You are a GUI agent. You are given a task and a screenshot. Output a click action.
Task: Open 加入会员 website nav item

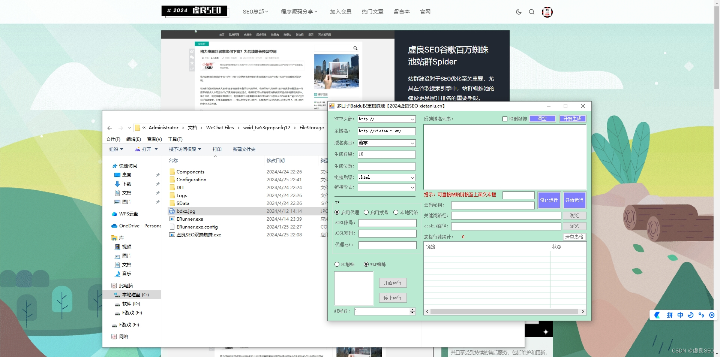click(340, 12)
